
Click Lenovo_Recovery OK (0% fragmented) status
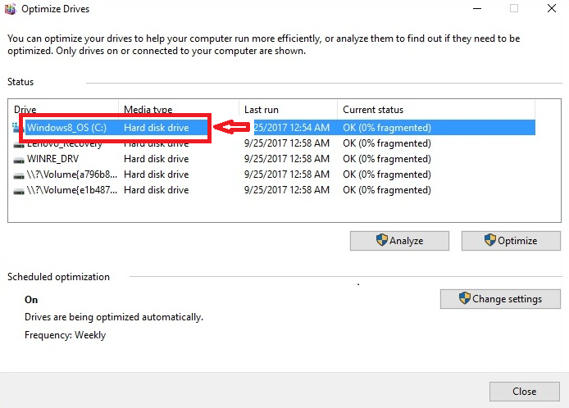(387, 143)
